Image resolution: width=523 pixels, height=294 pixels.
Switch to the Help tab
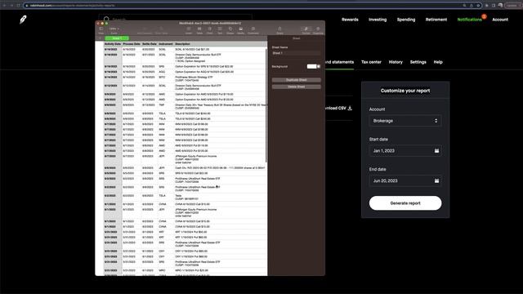[x=438, y=62]
